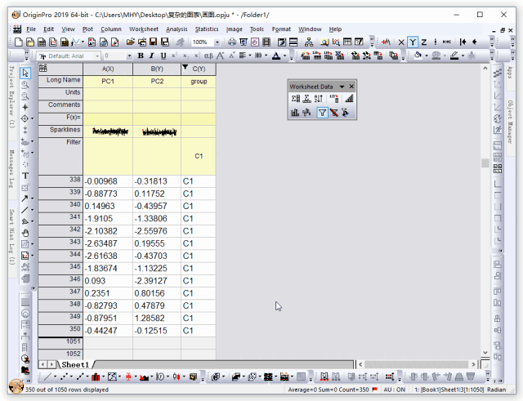Select the Pointer tool in the tools toolbar
523x401 pixels.
(x=25, y=73)
